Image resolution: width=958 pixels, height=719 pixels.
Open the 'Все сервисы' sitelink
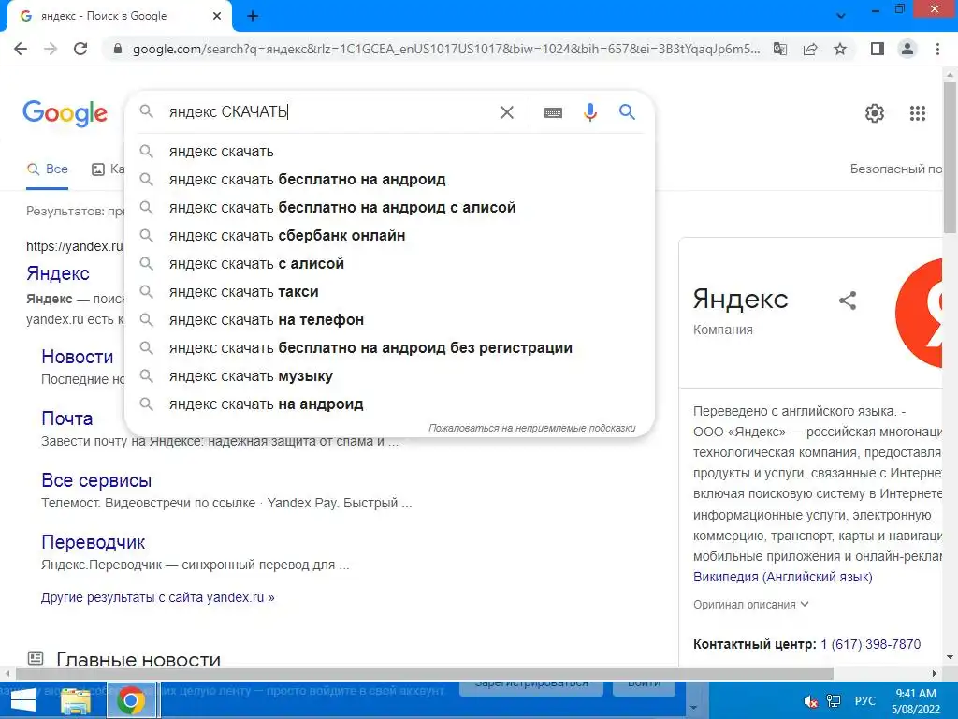coord(96,480)
